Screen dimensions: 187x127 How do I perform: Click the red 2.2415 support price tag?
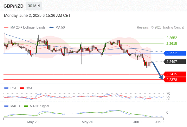[175, 74]
